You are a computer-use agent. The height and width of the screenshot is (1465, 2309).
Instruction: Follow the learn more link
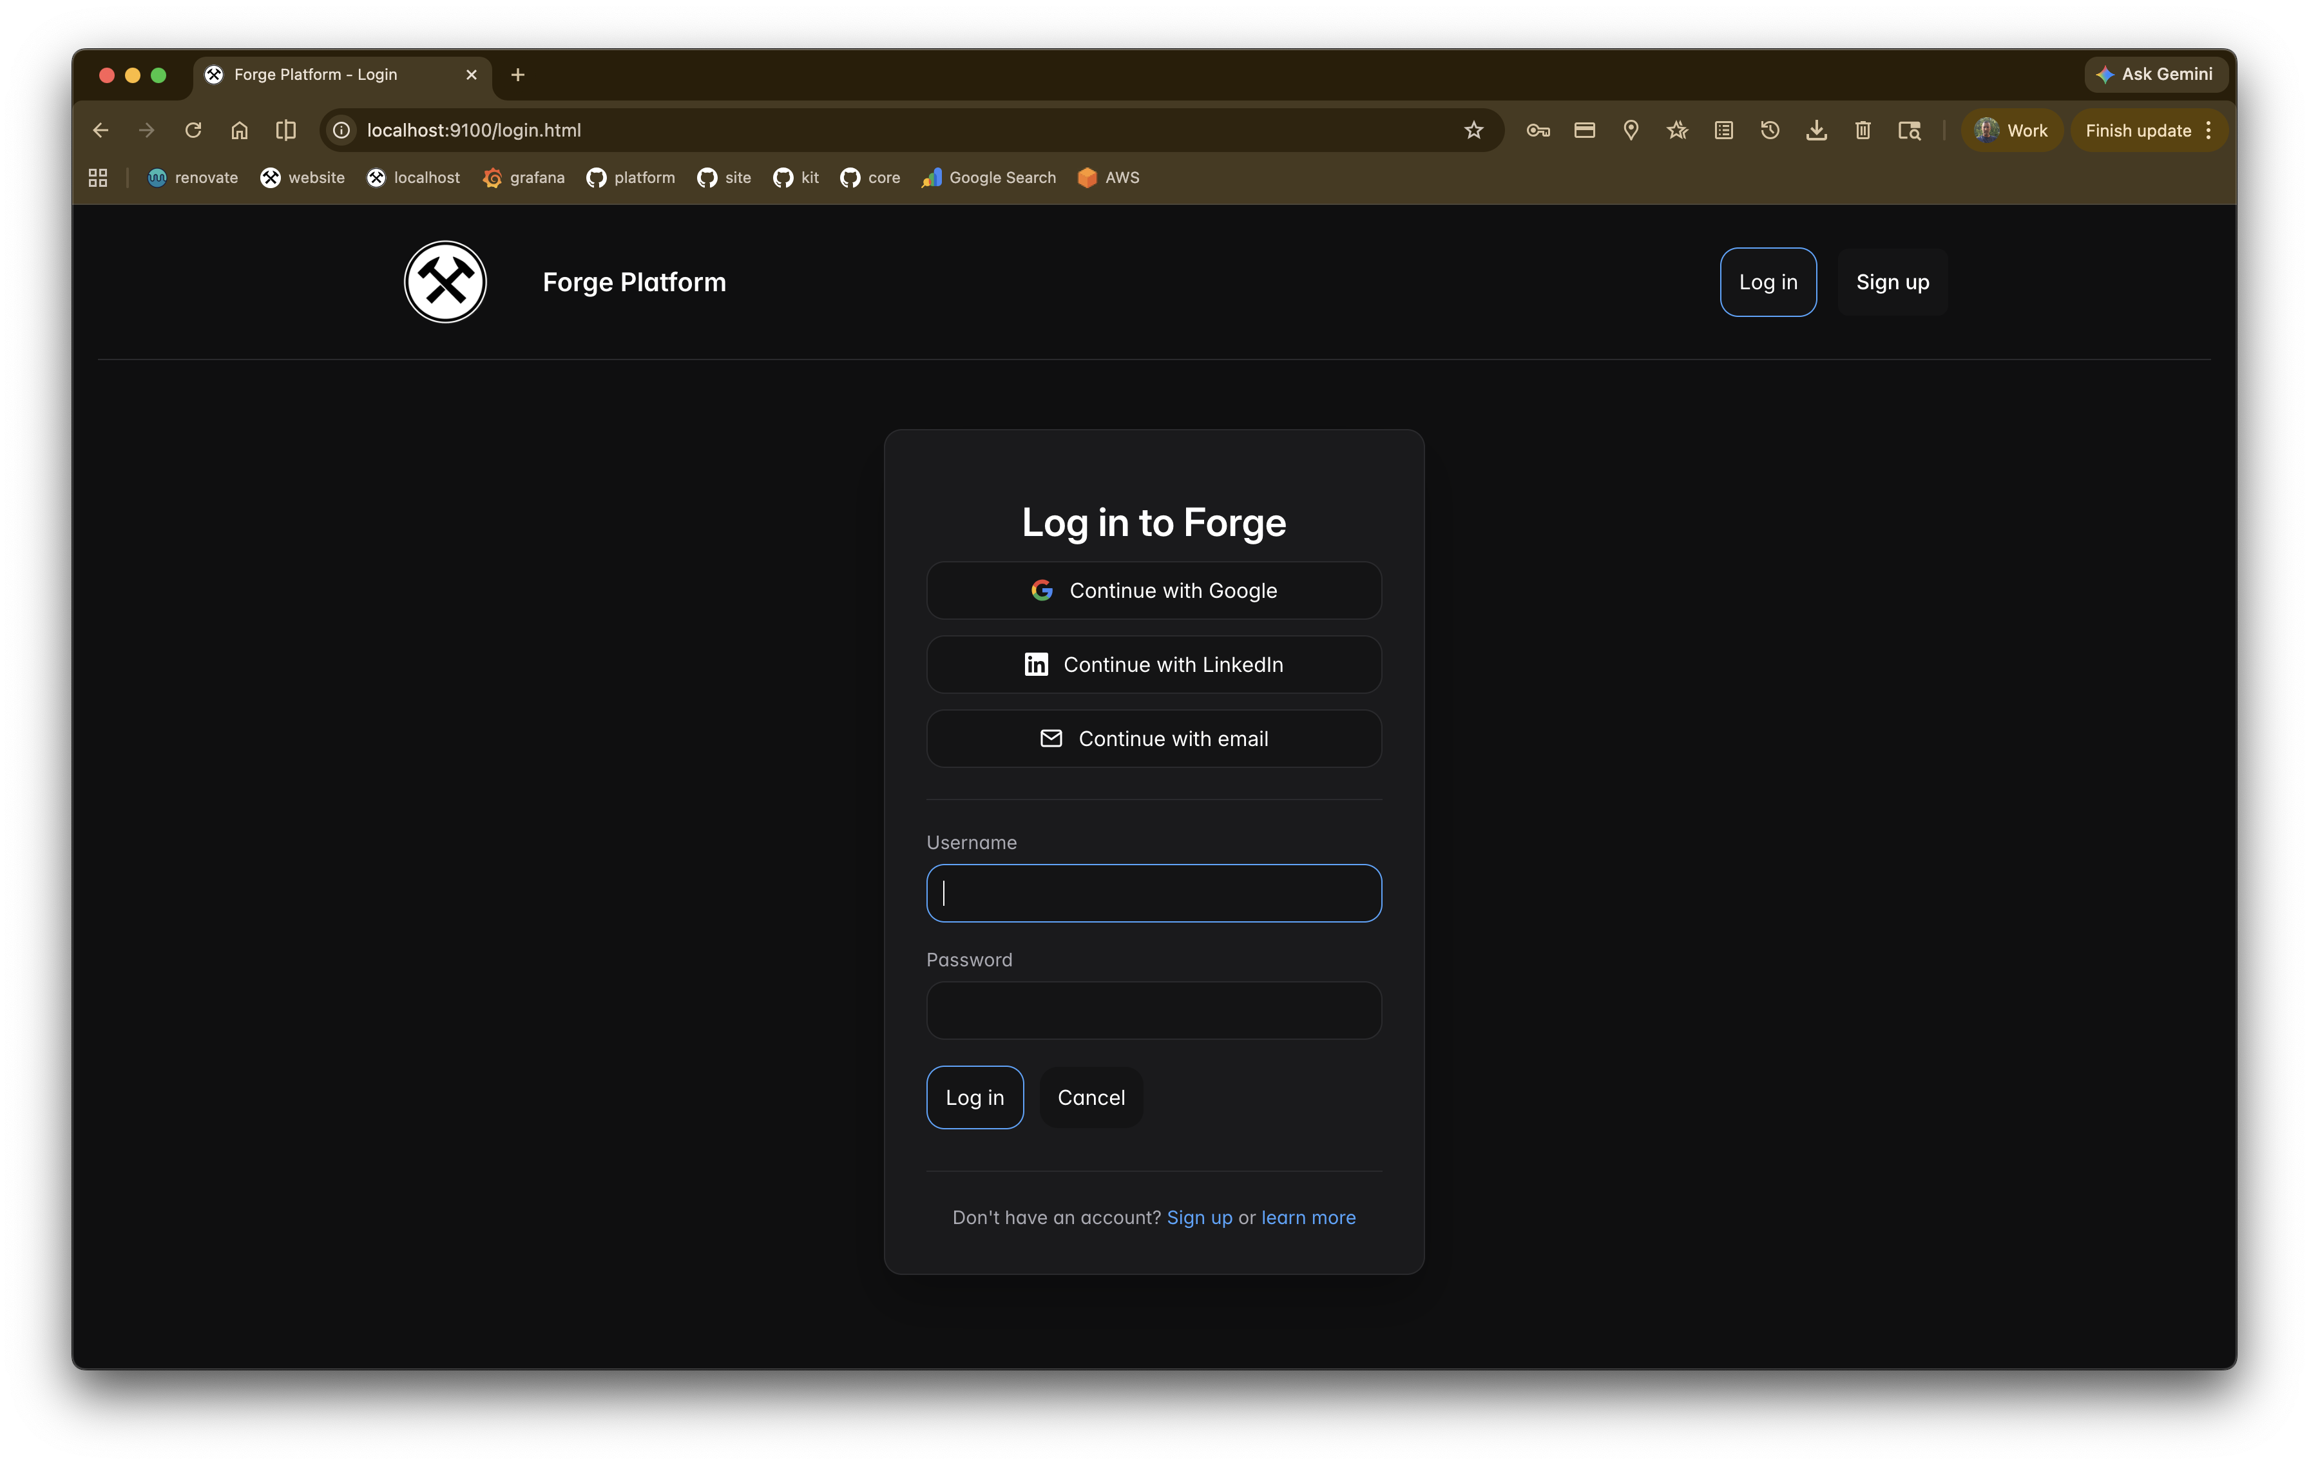(x=1308, y=1218)
